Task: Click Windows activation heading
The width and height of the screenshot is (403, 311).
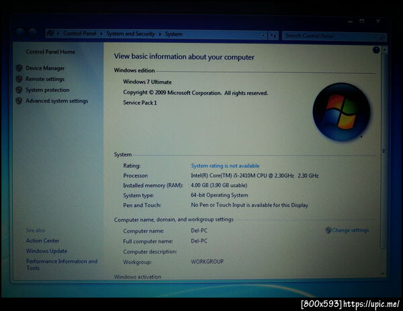Action: (138, 277)
